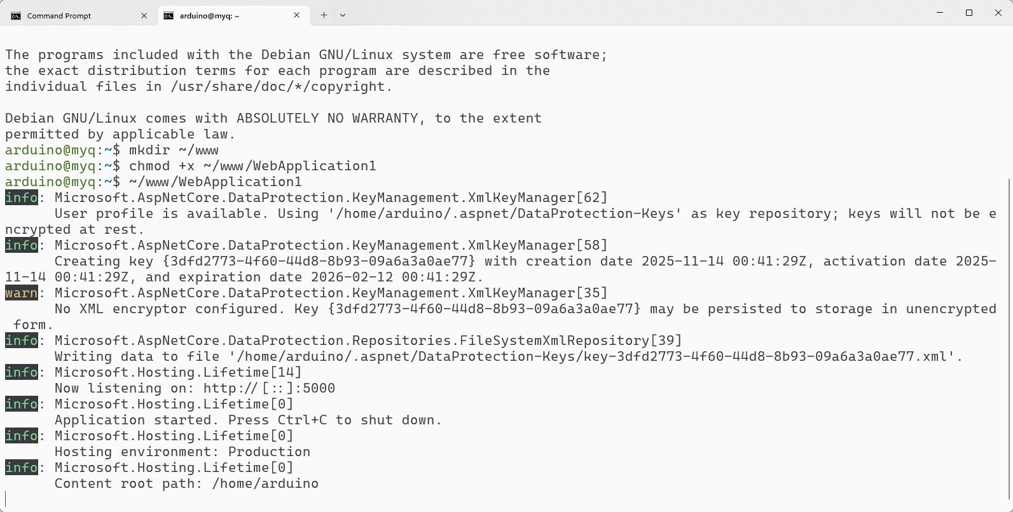Switch to the Command Prompt tab
1013x512 pixels.
(x=59, y=16)
